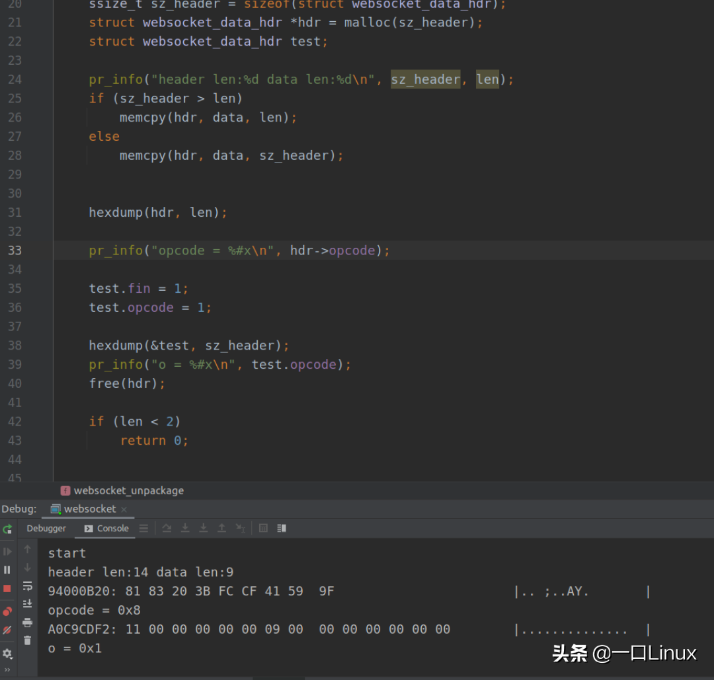Viewport: 714px width, 680px height.
Task: Switch to the Debugger tab
Action: coord(46,529)
